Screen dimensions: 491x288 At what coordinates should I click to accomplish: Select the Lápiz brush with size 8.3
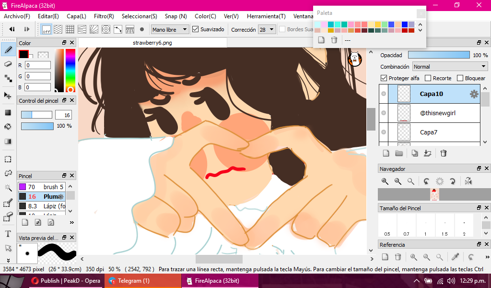[x=42, y=206]
